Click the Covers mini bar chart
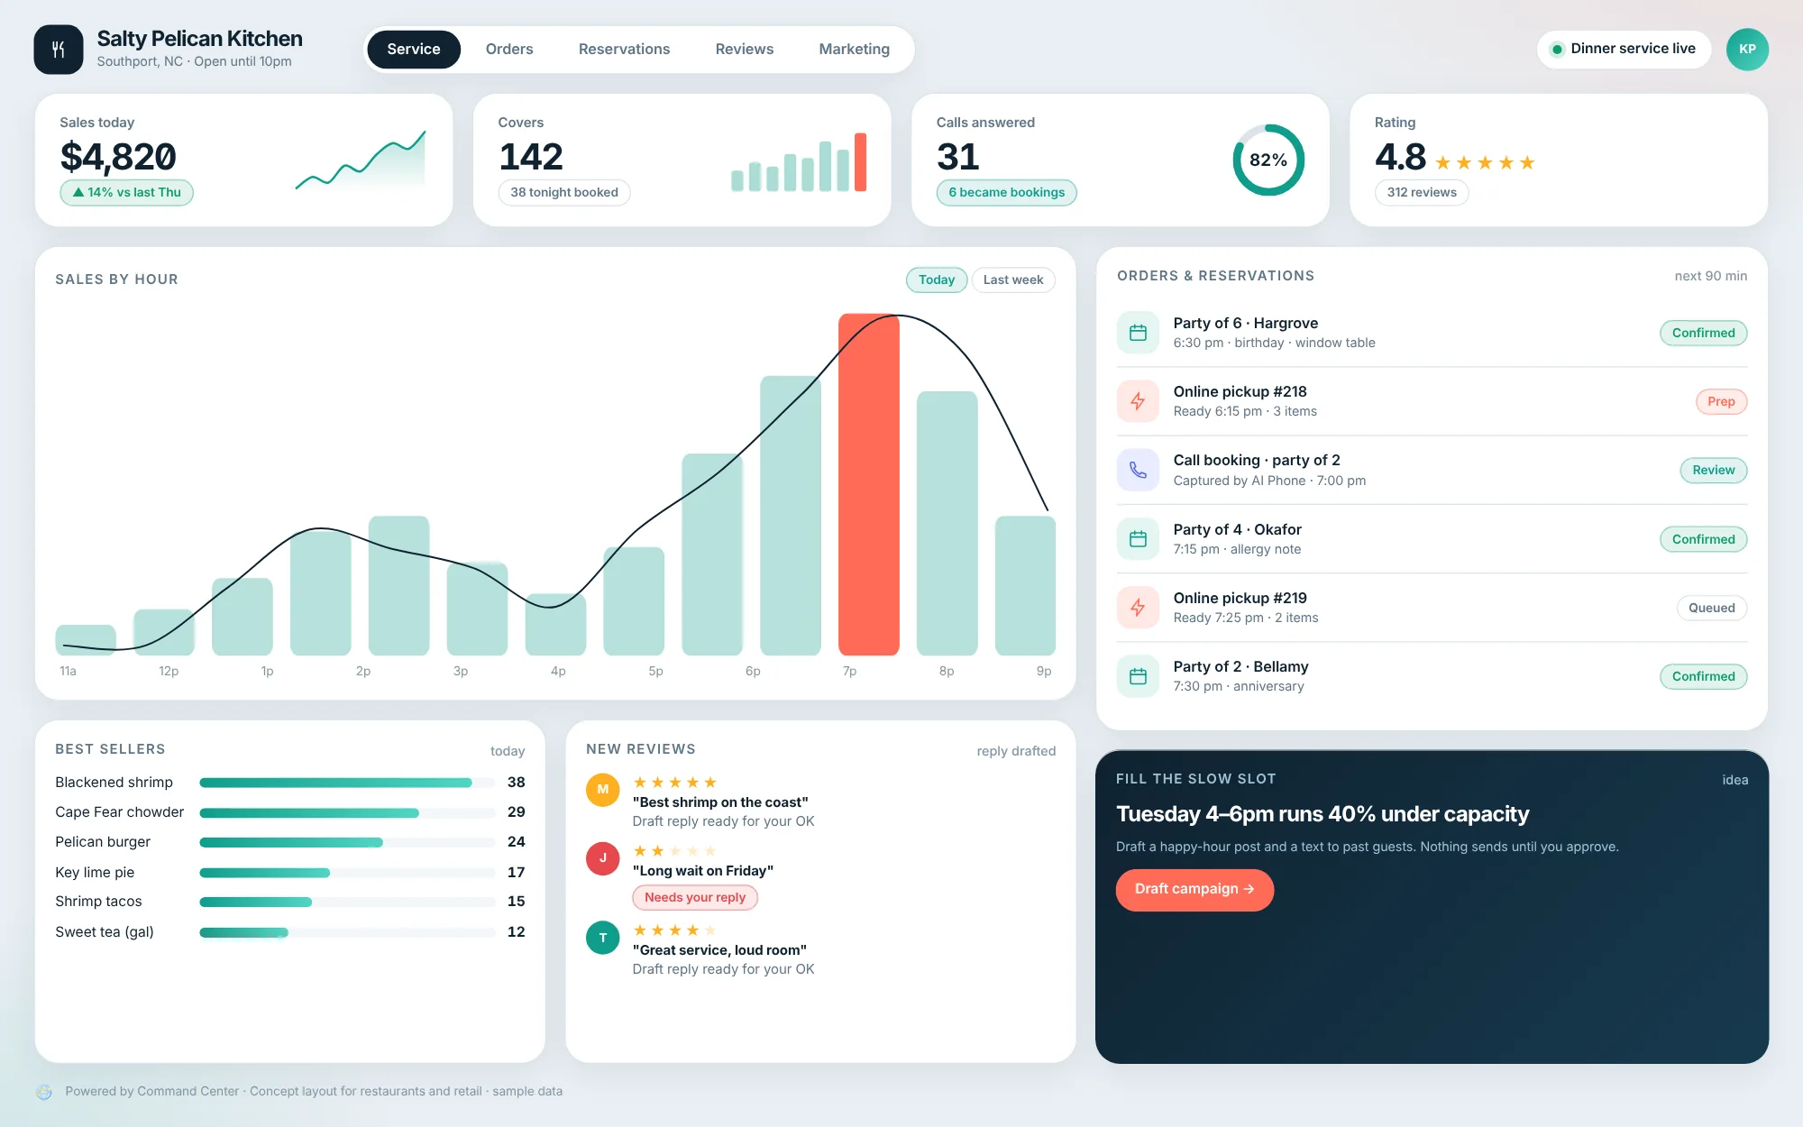The height and width of the screenshot is (1127, 1803). (x=799, y=162)
